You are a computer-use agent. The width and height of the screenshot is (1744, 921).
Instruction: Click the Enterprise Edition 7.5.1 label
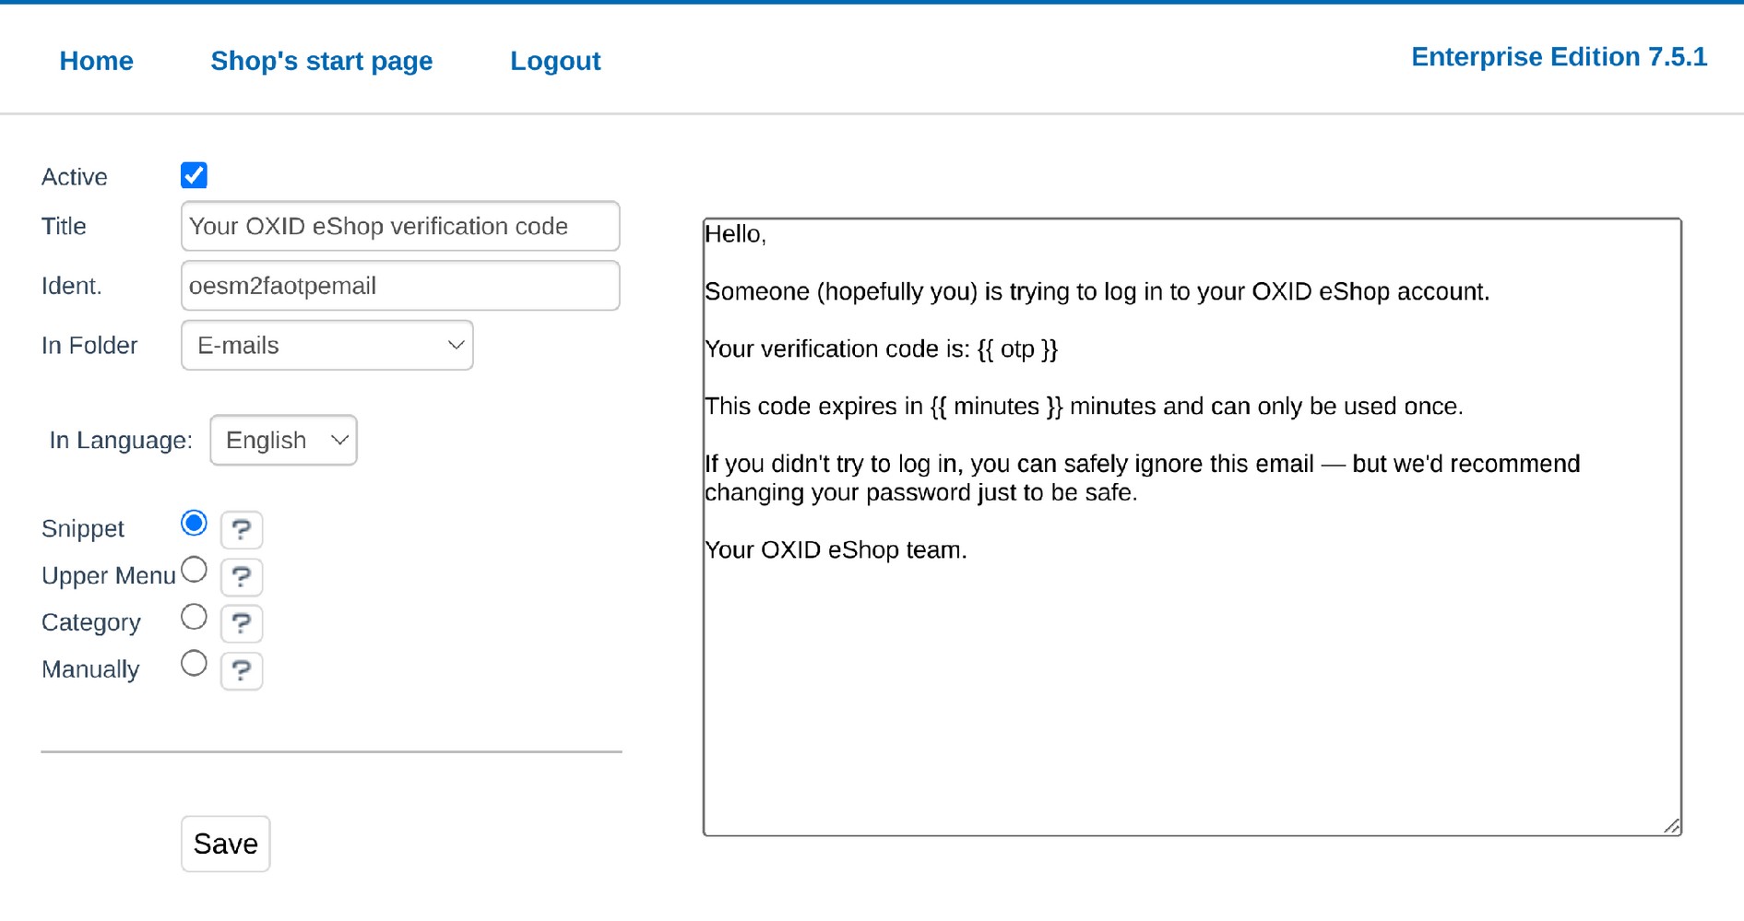tap(1559, 57)
